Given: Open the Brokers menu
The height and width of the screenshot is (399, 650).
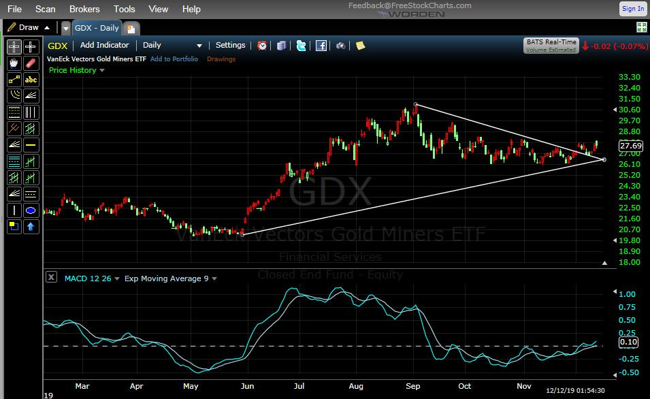Looking at the screenshot, I should click(x=84, y=9).
